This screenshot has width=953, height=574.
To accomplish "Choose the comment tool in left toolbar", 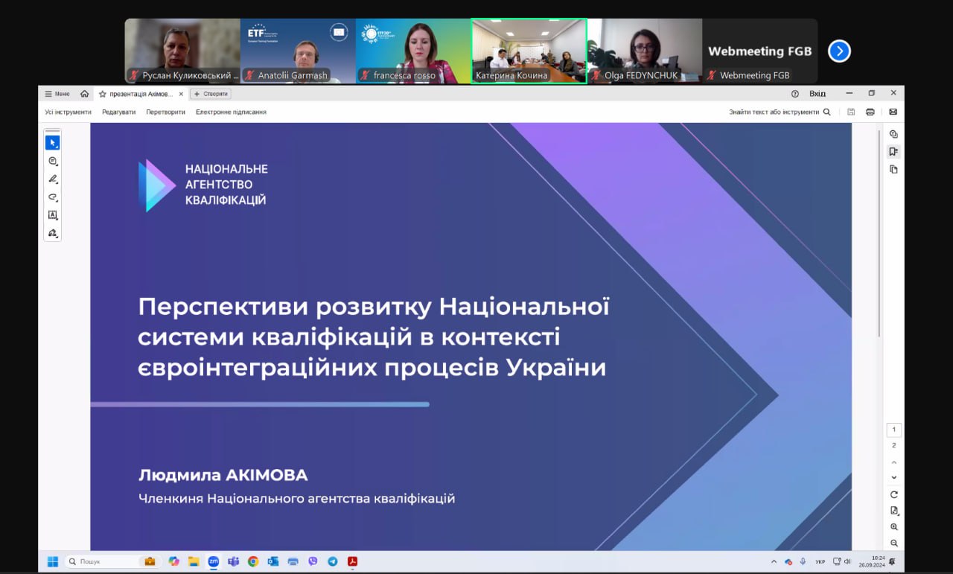I will coord(52,161).
